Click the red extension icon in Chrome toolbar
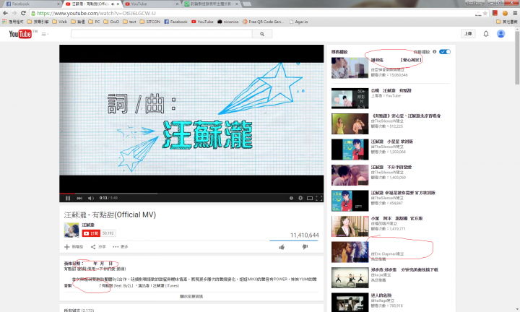Image resolution: width=520 pixels, height=312 pixels. (495, 13)
